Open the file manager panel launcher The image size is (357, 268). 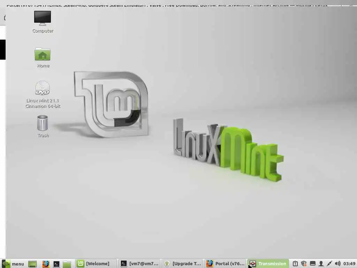[67, 264]
